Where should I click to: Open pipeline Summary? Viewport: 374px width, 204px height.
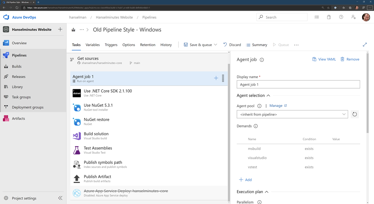click(x=257, y=45)
